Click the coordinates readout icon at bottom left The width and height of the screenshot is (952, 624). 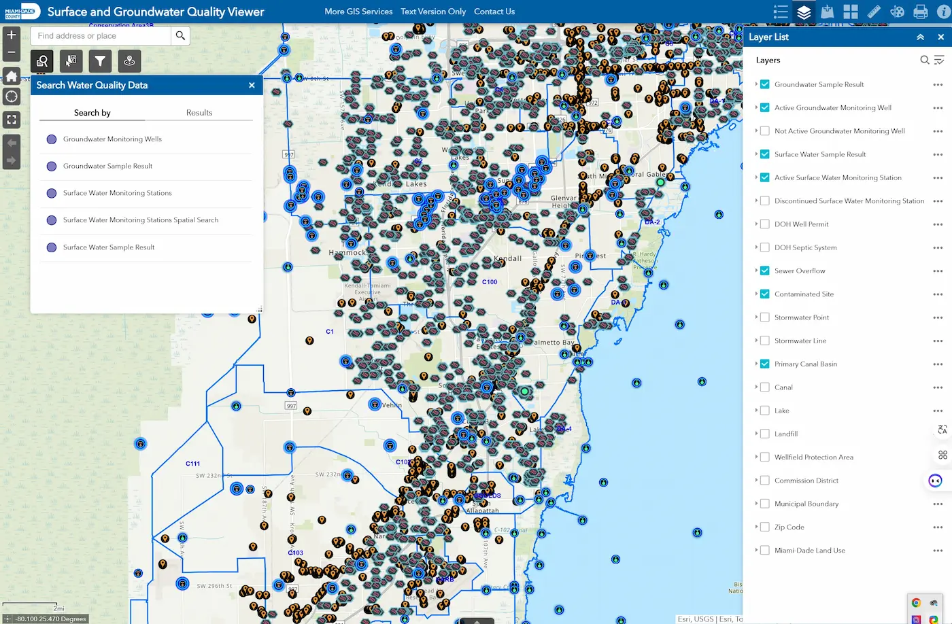click(8, 619)
